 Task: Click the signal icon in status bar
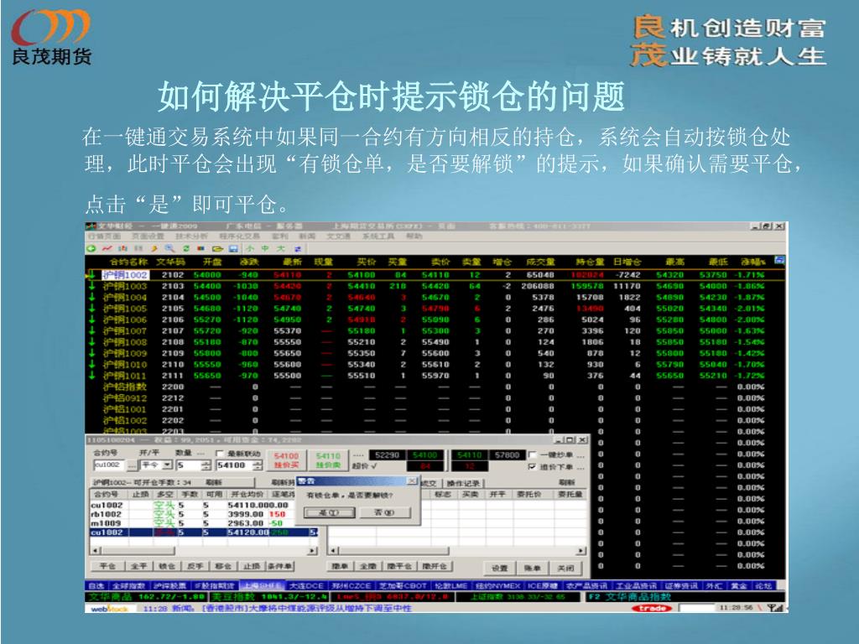774,608
